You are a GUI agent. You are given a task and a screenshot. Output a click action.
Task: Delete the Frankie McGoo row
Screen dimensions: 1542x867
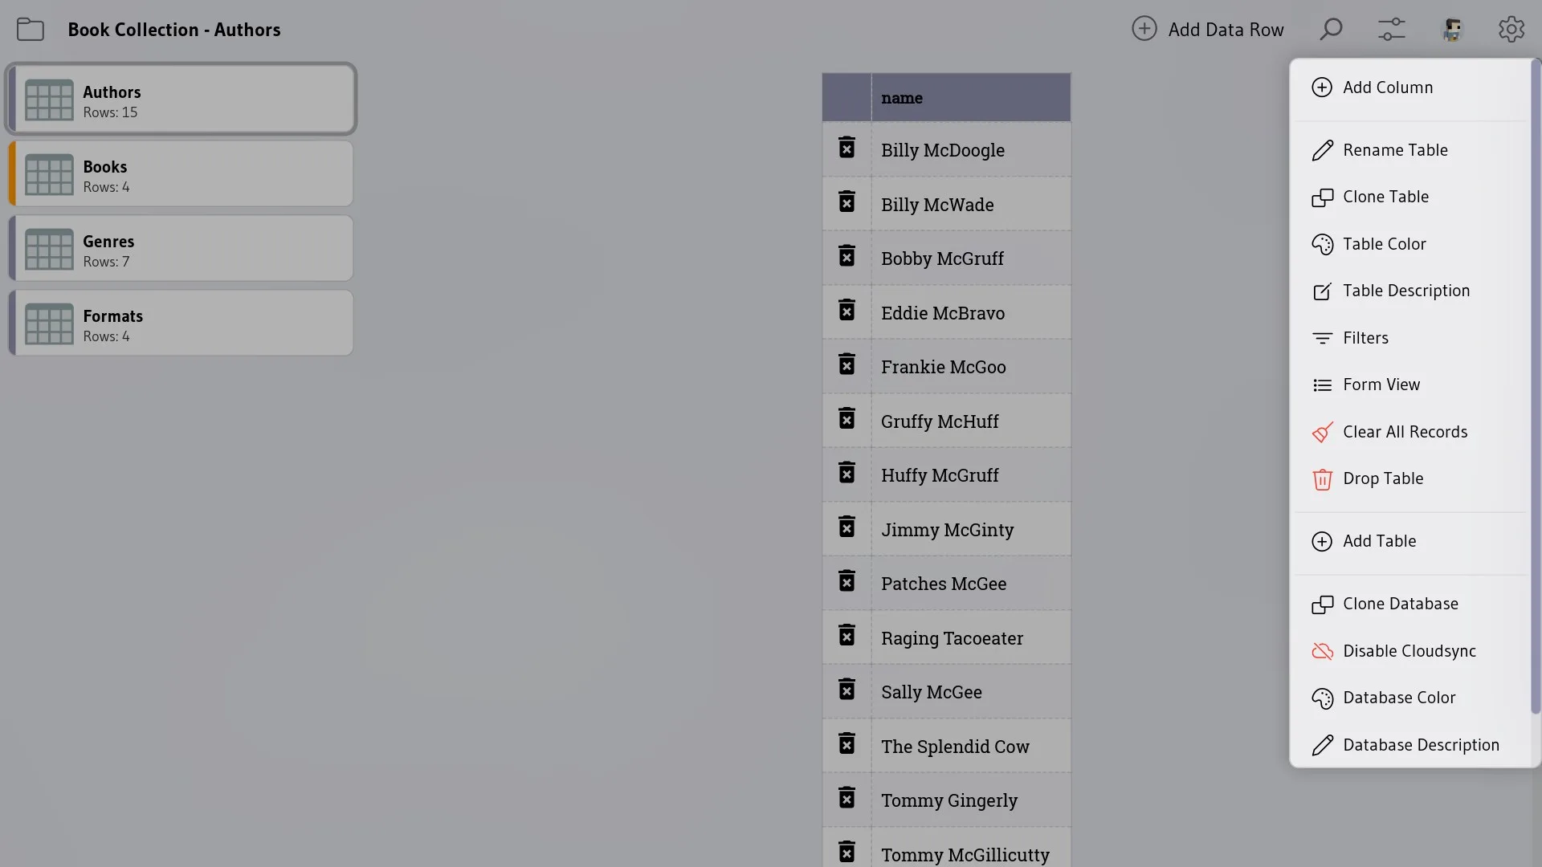tap(846, 364)
